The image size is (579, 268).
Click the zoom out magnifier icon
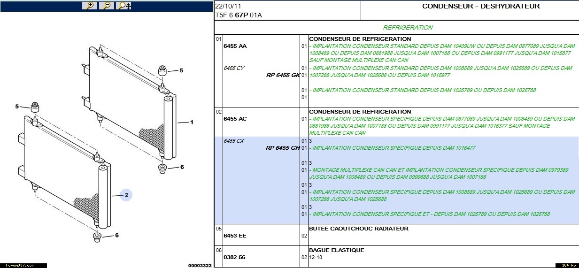click(107, 6)
